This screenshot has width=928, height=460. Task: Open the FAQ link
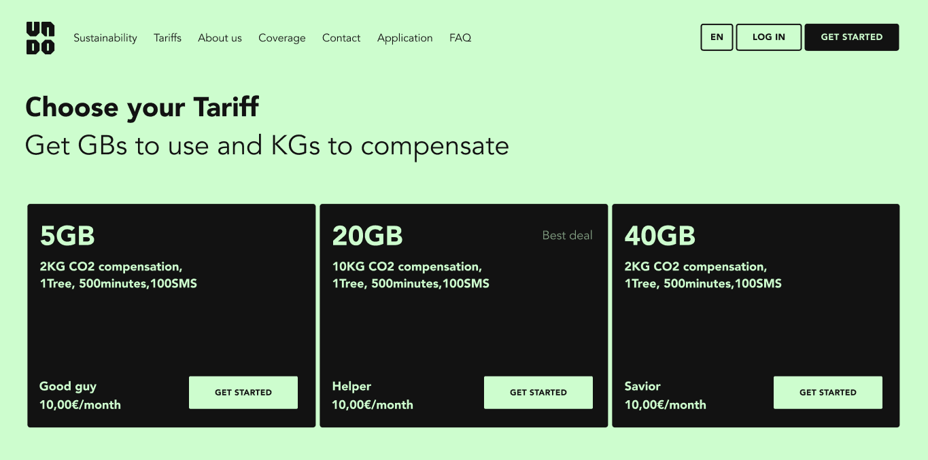click(x=460, y=38)
